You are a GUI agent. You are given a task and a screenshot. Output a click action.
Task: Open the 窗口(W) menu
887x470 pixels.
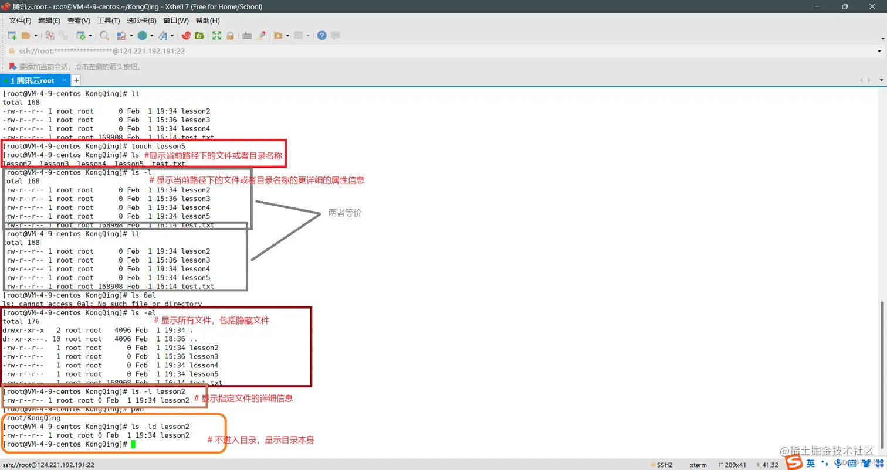coord(176,21)
